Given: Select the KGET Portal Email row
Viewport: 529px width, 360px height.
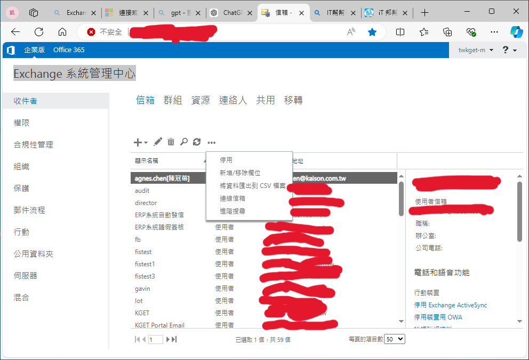Looking at the screenshot, I should 264,325.
